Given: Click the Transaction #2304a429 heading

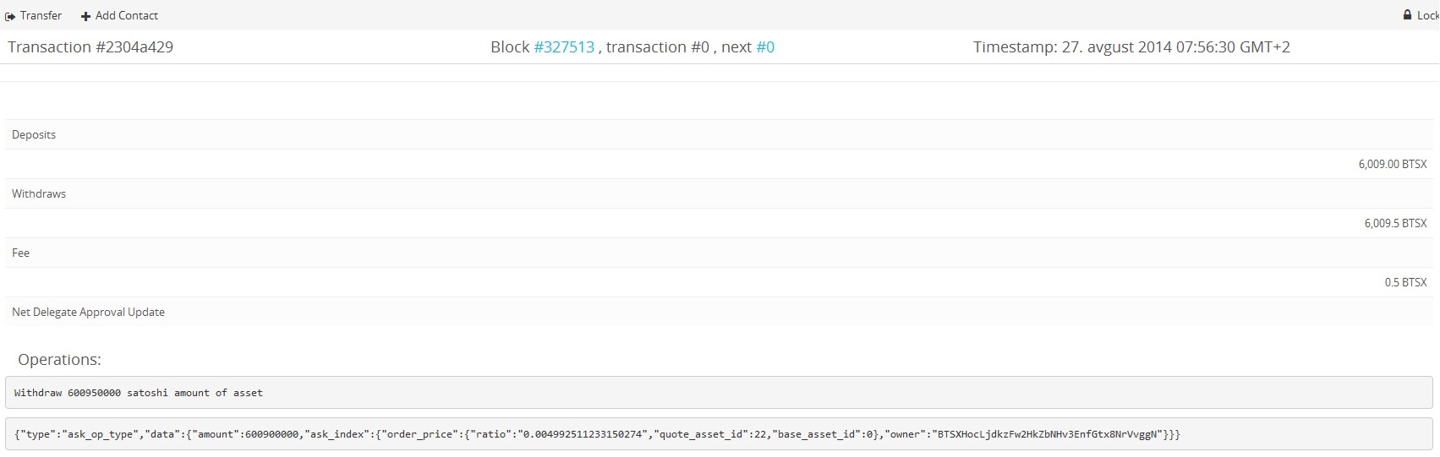Looking at the screenshot, I should (x=90, y=47).
